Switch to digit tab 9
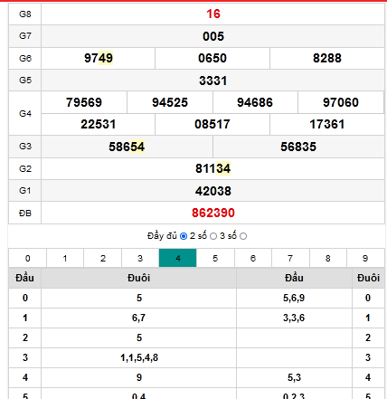387x399 pixels. [x=365, y=258]
